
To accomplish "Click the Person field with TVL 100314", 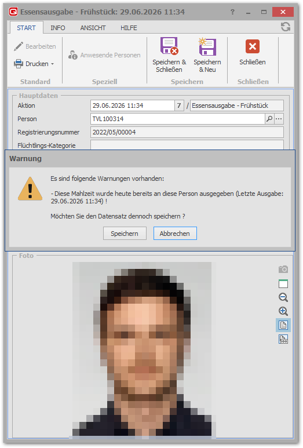I will pyautogui.click(x=178, y=119).
